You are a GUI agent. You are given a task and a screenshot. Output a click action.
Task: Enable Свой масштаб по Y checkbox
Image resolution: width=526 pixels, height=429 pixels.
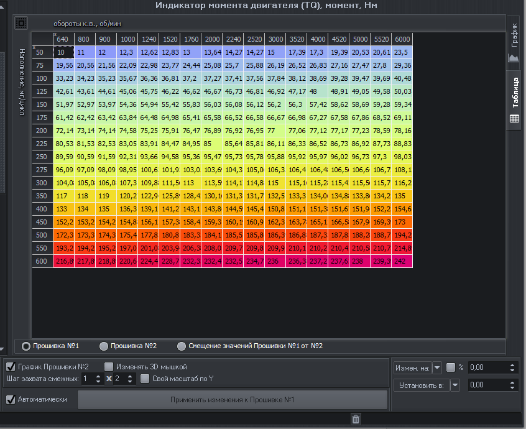pyautogui.click(x=145, y=378)
